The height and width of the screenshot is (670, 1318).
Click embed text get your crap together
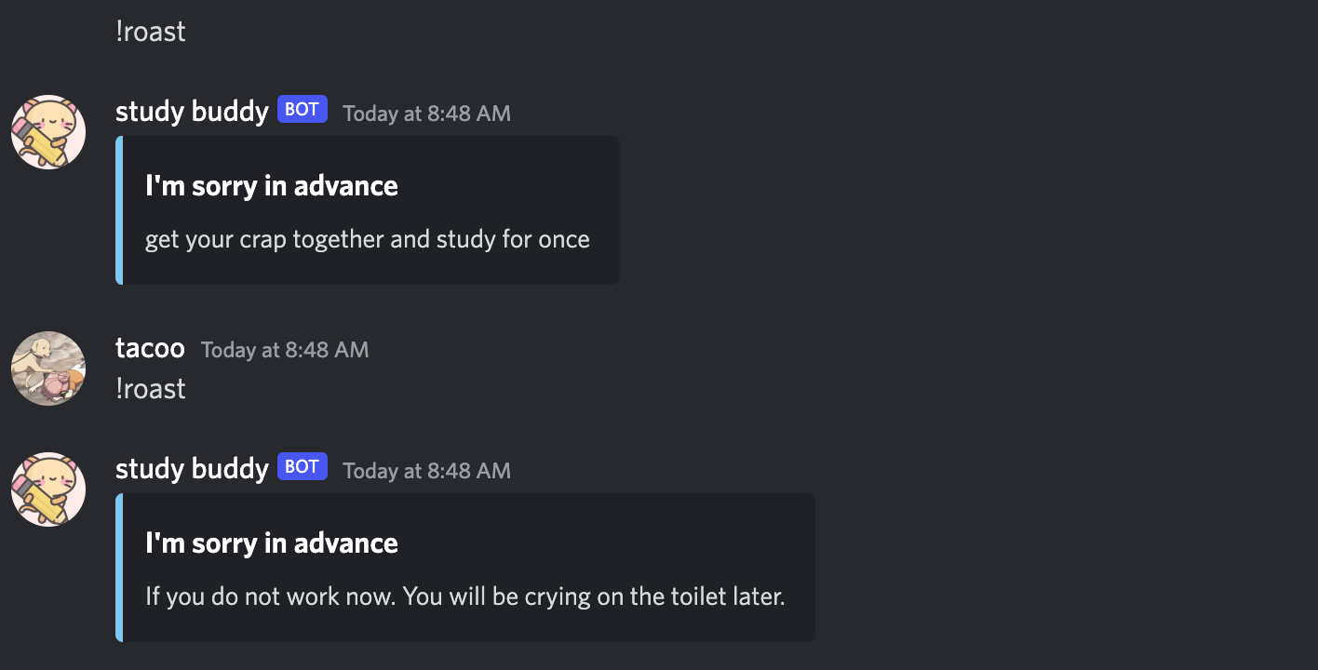368,240
